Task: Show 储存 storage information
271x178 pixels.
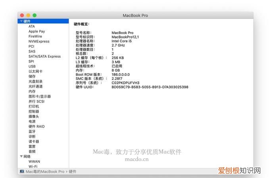Action: point(32,76)
